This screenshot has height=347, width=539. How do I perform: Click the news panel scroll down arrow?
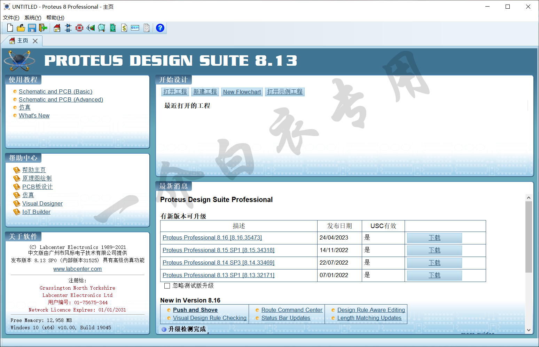(x=529, y=330)
